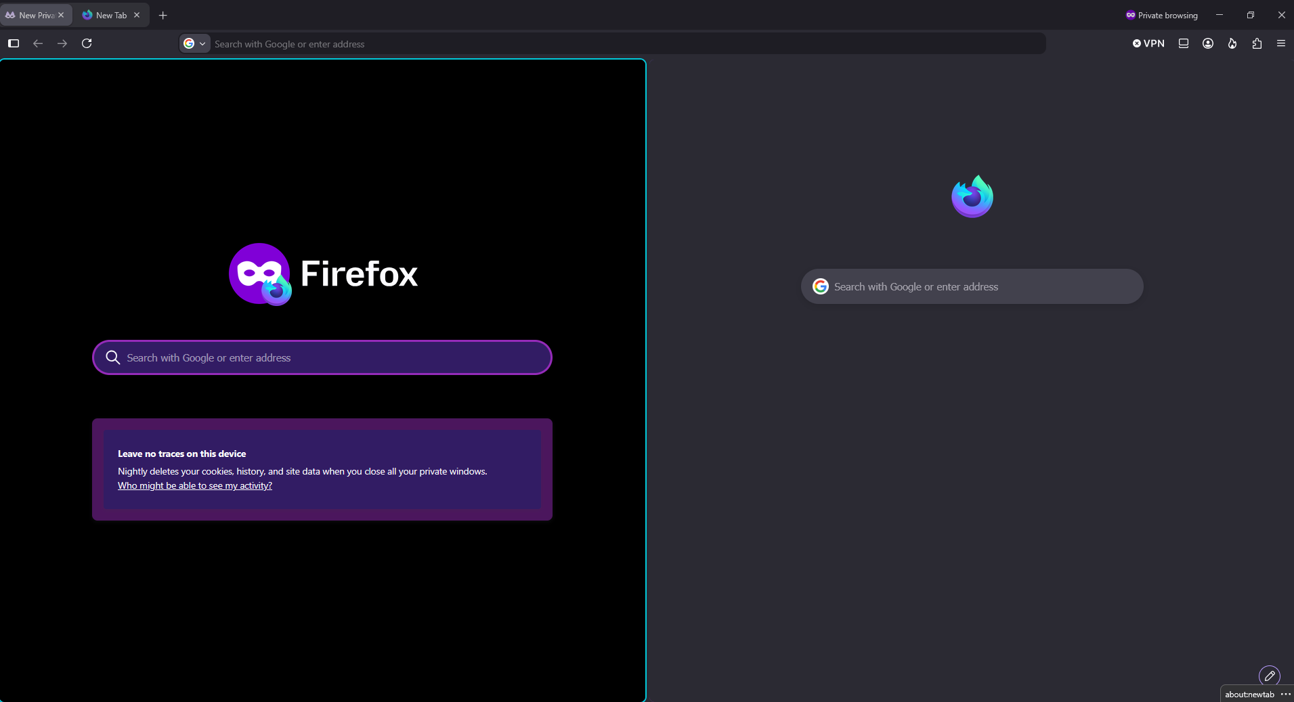The height and width of the screenshot is (702, 1294).
Task: Click the 'Nightly deletes your cookies' text
Action: pyautogui.click(x=303, y=471)
